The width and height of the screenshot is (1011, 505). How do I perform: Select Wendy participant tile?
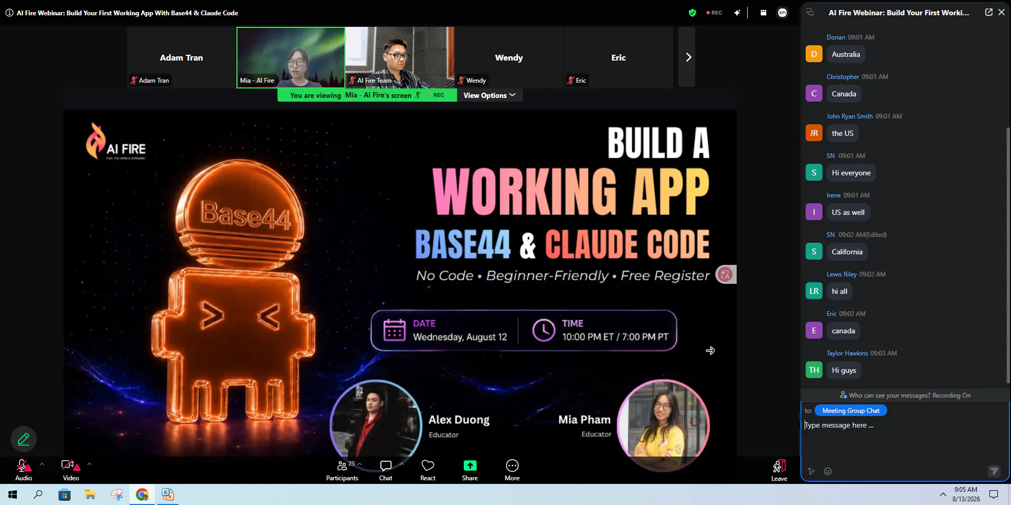[509, 57]
